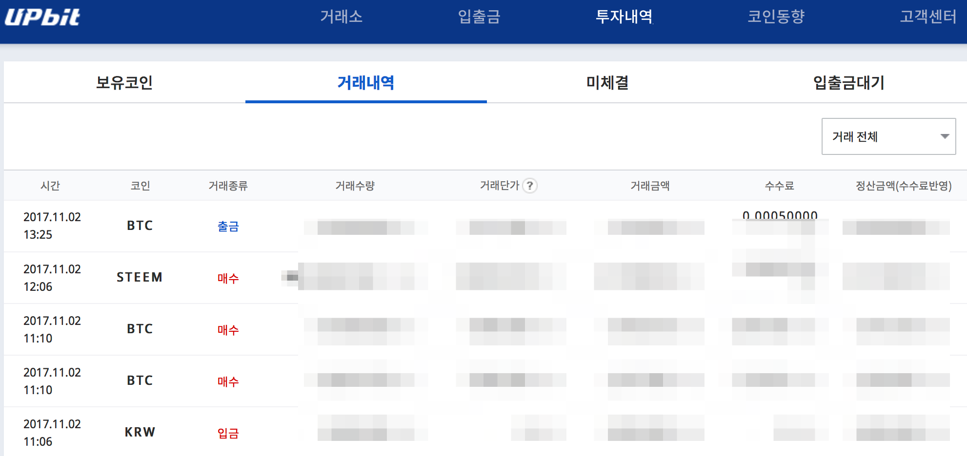Click the KRW coin name

tap(140, 432)
